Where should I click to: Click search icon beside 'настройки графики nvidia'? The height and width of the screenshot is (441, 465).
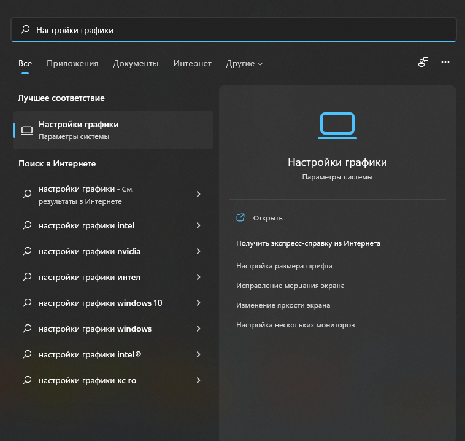pos(27,251)
